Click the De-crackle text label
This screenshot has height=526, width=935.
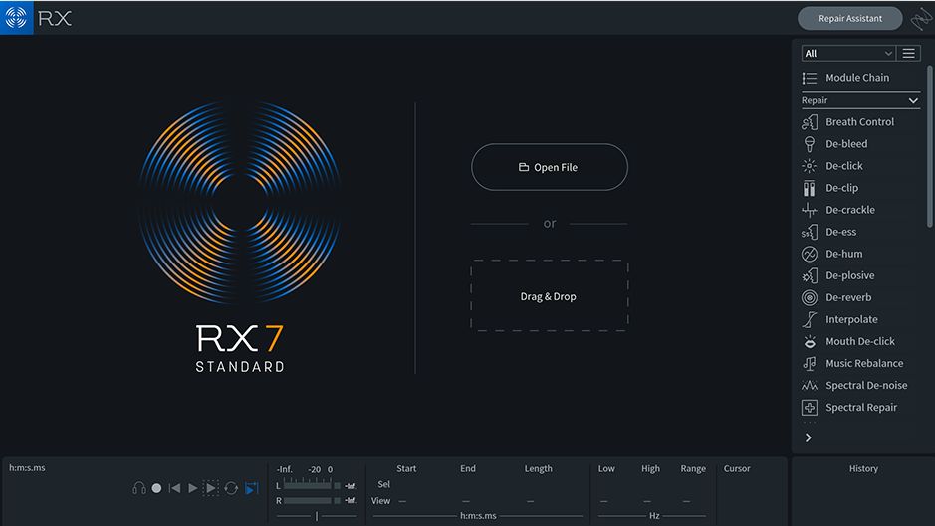coord(850,210)
